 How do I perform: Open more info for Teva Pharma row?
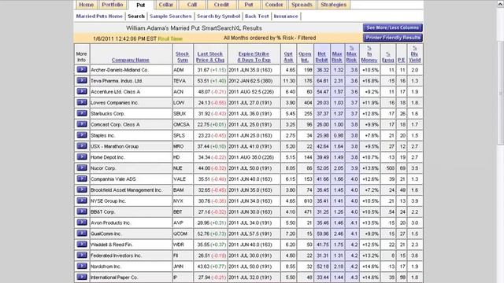click(82, 80)
